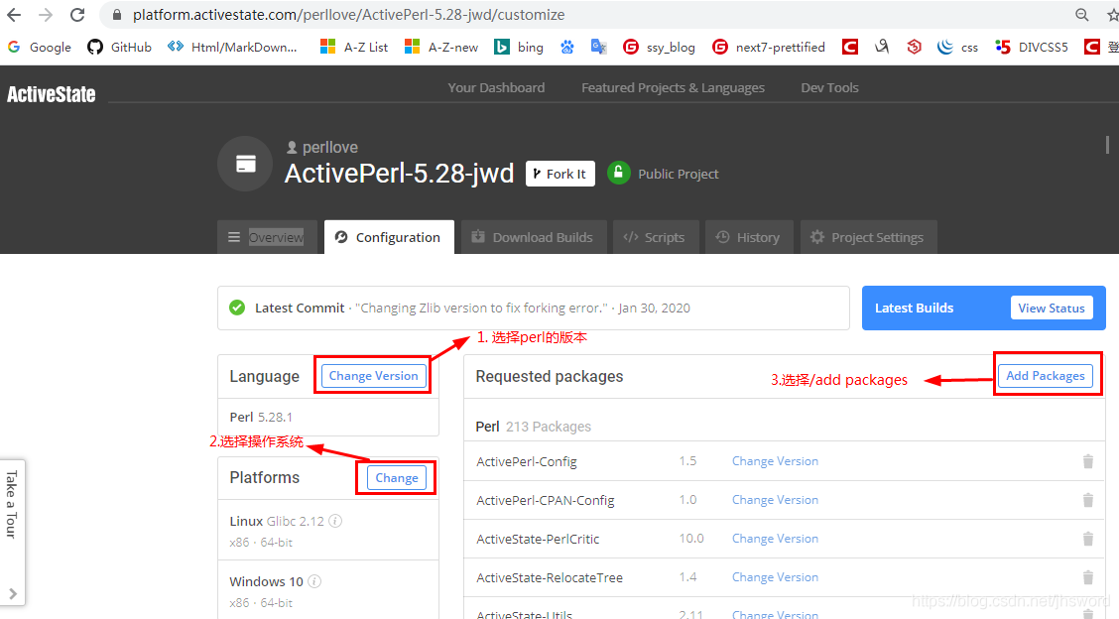Click the browser address bar URL
This screenshot has width=1119, height=619.
click(348, 15)
